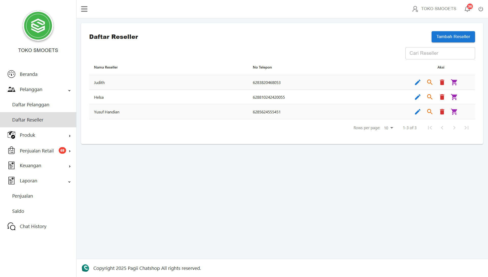Click the edit pencil icon for Helsa

point(417,97)
